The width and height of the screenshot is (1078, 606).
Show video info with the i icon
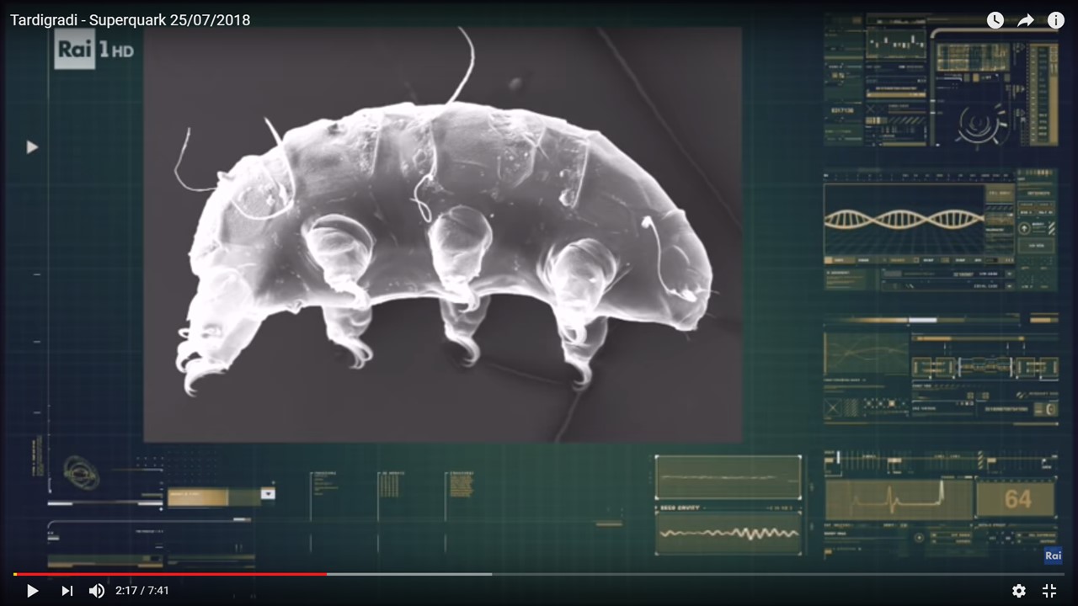coord(1056,20)
